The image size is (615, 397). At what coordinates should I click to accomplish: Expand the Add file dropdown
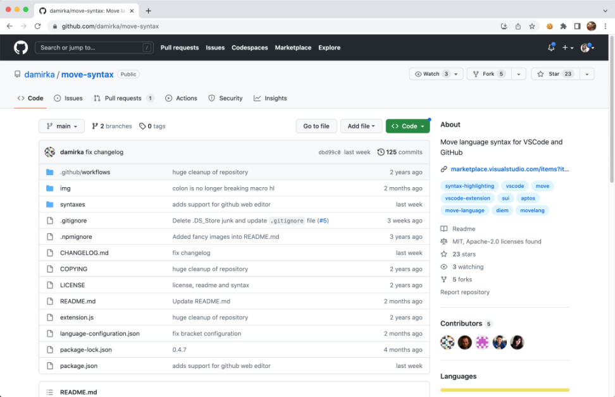coord(361,126)
